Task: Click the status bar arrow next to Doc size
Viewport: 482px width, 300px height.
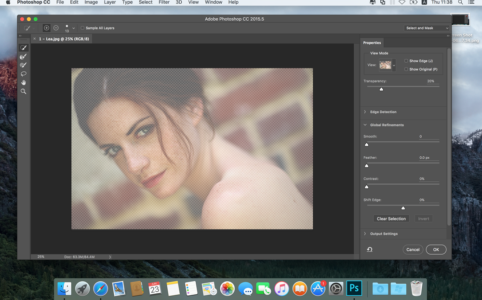Action: (110, 257)
